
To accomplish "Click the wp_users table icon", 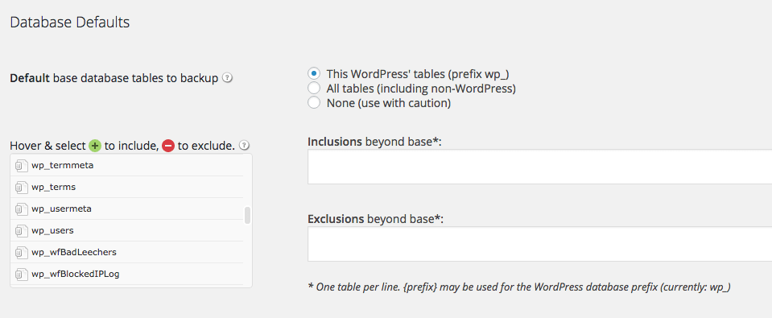I will [x=20, y=230].
